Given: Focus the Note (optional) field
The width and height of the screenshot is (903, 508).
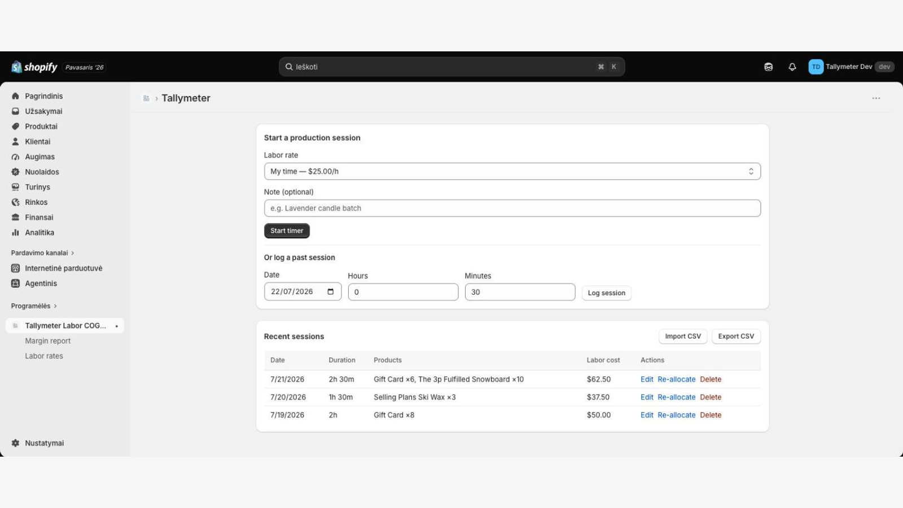Looking at the screenshot, I should coord(512,208).
